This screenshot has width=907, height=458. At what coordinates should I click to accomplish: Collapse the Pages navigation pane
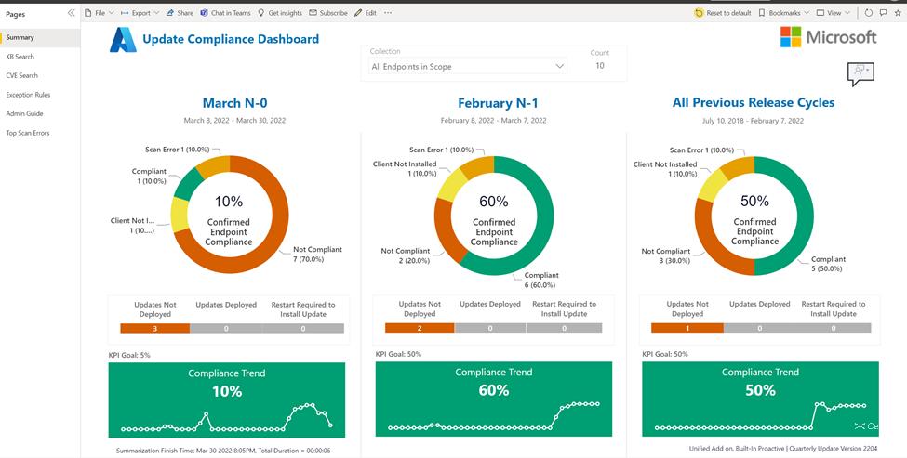click(x=72, y=13)
